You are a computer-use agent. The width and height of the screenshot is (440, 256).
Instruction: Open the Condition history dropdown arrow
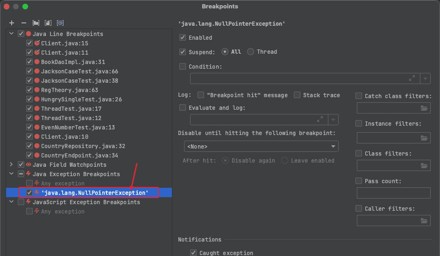click(x=425, y=78)
